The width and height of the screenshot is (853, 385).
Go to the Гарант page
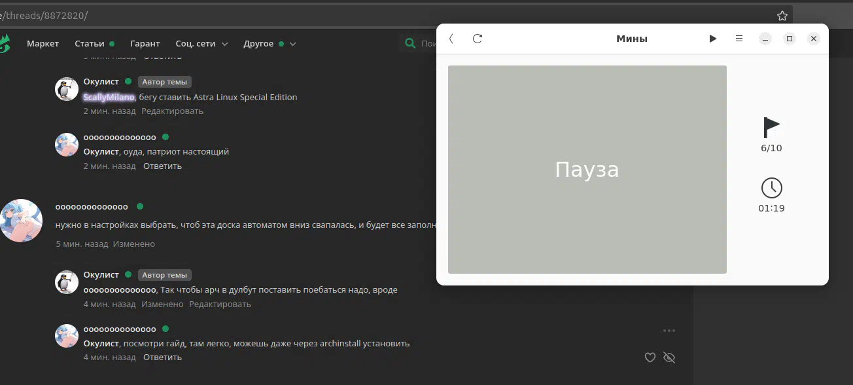(x=145, y=44)
